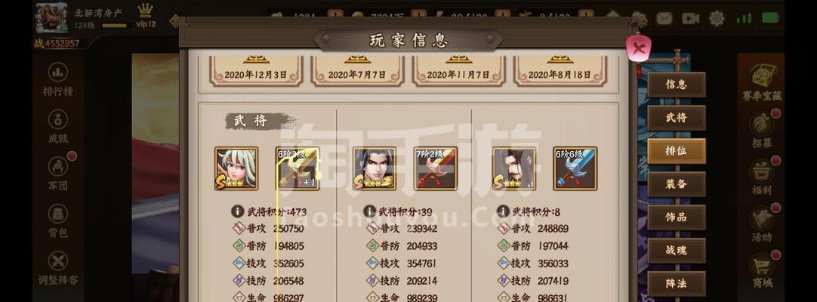The width and height of the screenshot is (817, 302).
Task: Open the 军团 legion icon
Action: click(x=58, y=173)
